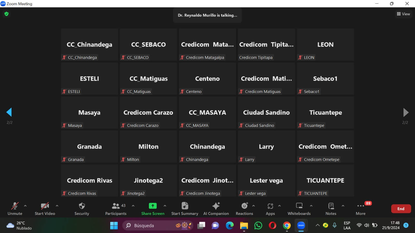Click the green Share Screen icon
This screenshot has width=415, height=233.
(x=153, y=206)
